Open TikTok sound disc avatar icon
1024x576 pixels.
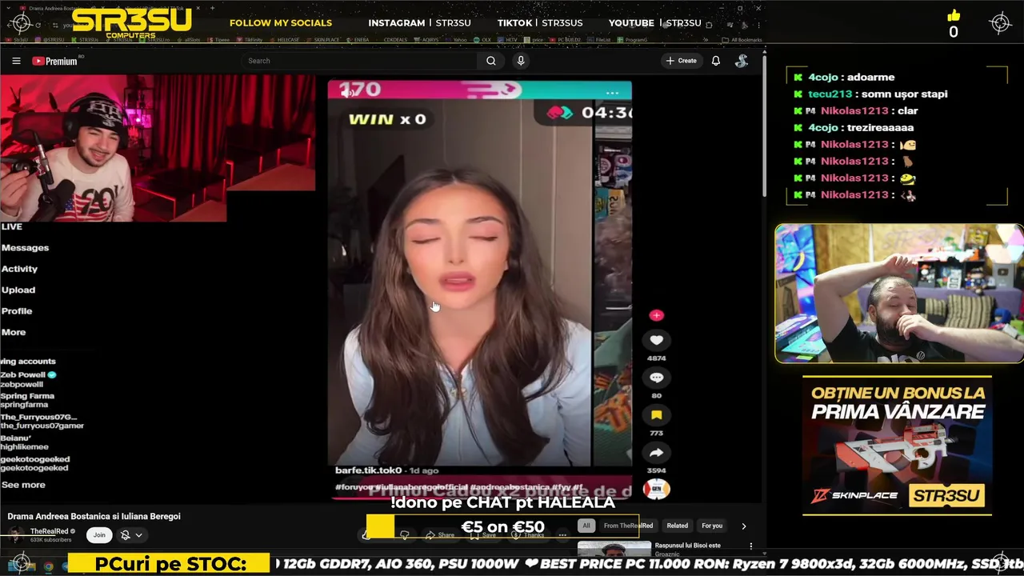coord(656,489)
